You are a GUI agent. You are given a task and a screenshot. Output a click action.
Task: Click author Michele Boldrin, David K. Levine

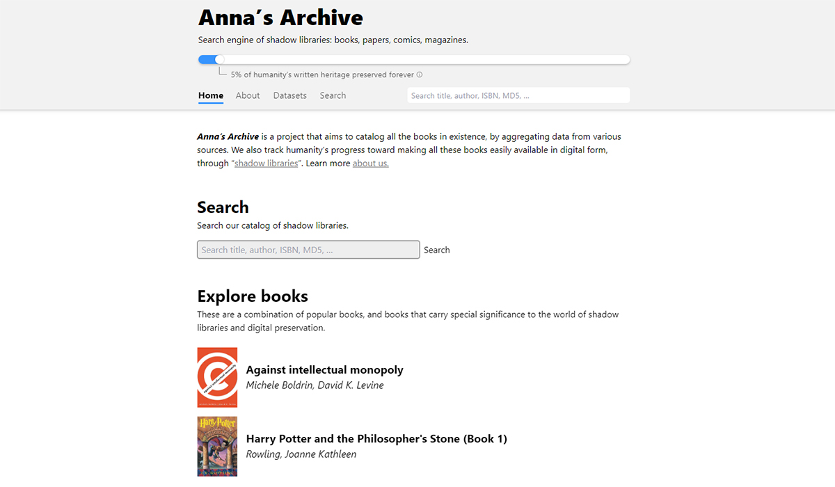point(315,385)
